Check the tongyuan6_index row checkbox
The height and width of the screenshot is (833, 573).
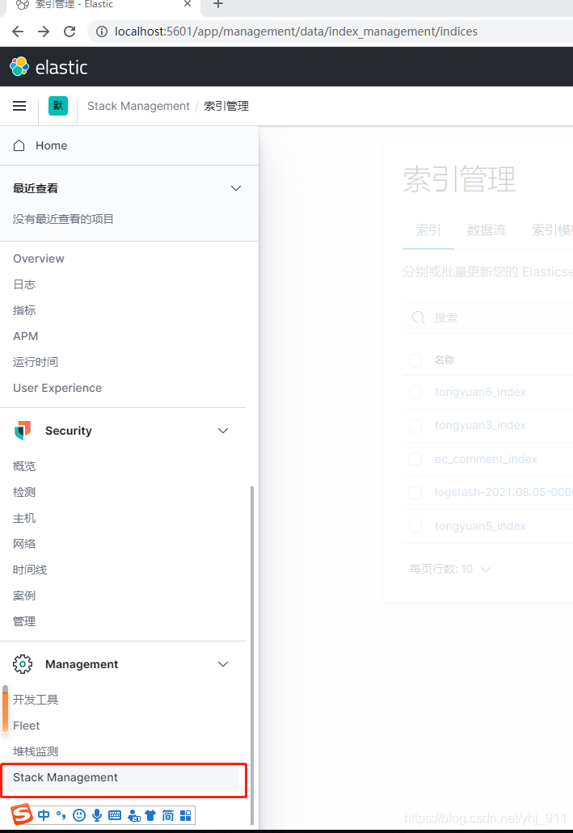pos(415,392)
